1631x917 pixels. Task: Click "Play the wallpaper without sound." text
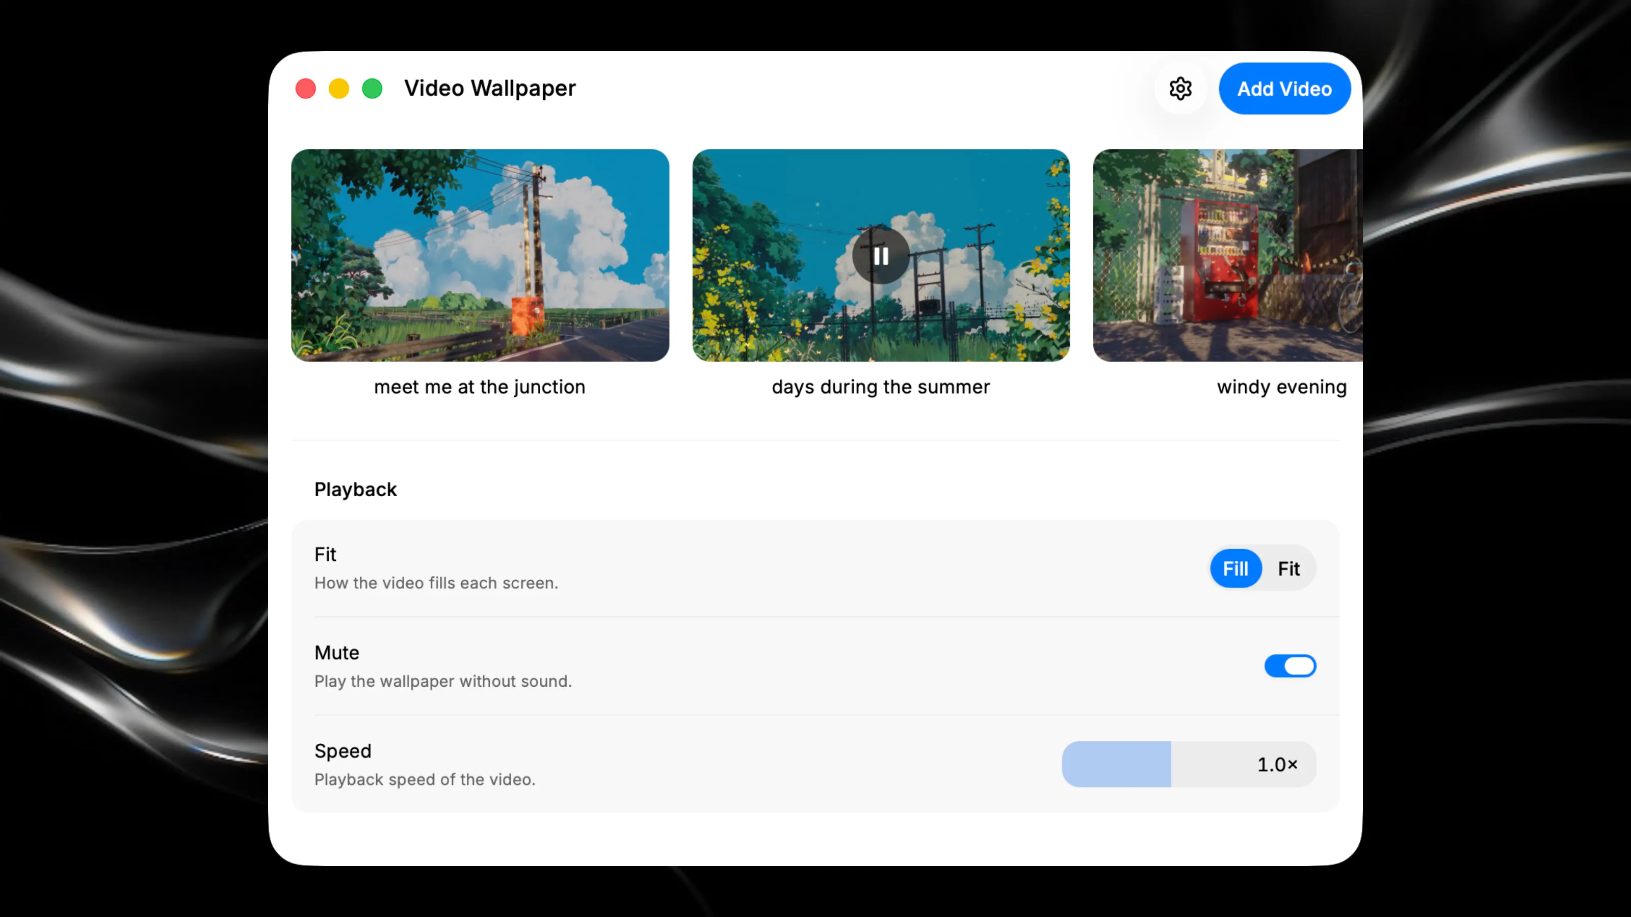pyautogui.click(x=443, y=681)
